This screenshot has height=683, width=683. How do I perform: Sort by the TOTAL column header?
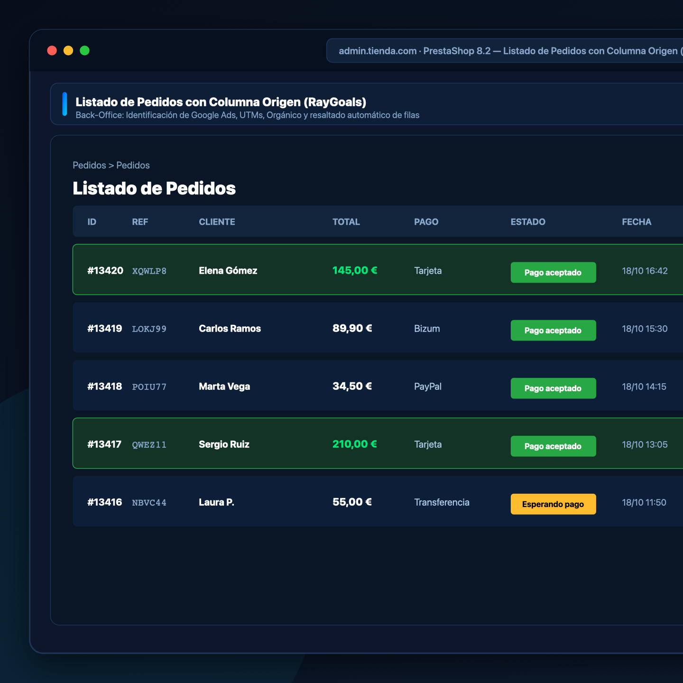coord(346,222)
